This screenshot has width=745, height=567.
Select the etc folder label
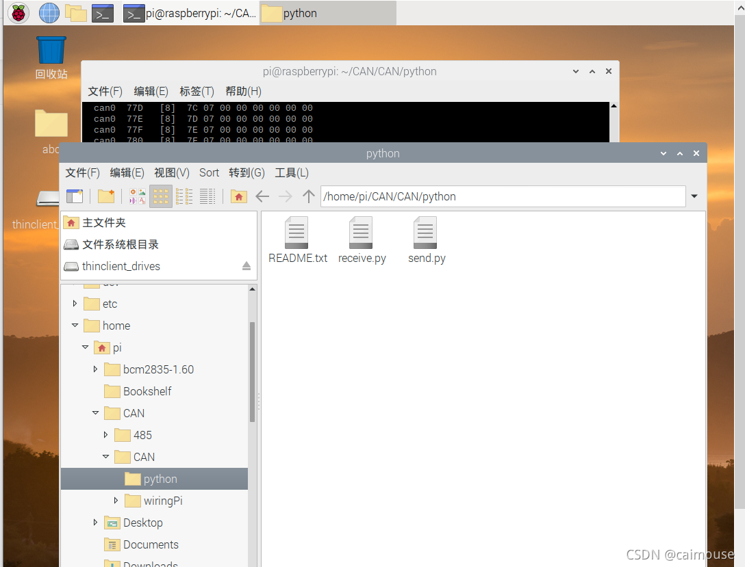(110, 304)
